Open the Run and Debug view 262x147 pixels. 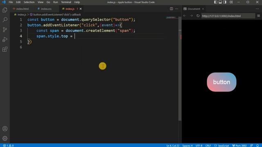[x=5, y=40]
